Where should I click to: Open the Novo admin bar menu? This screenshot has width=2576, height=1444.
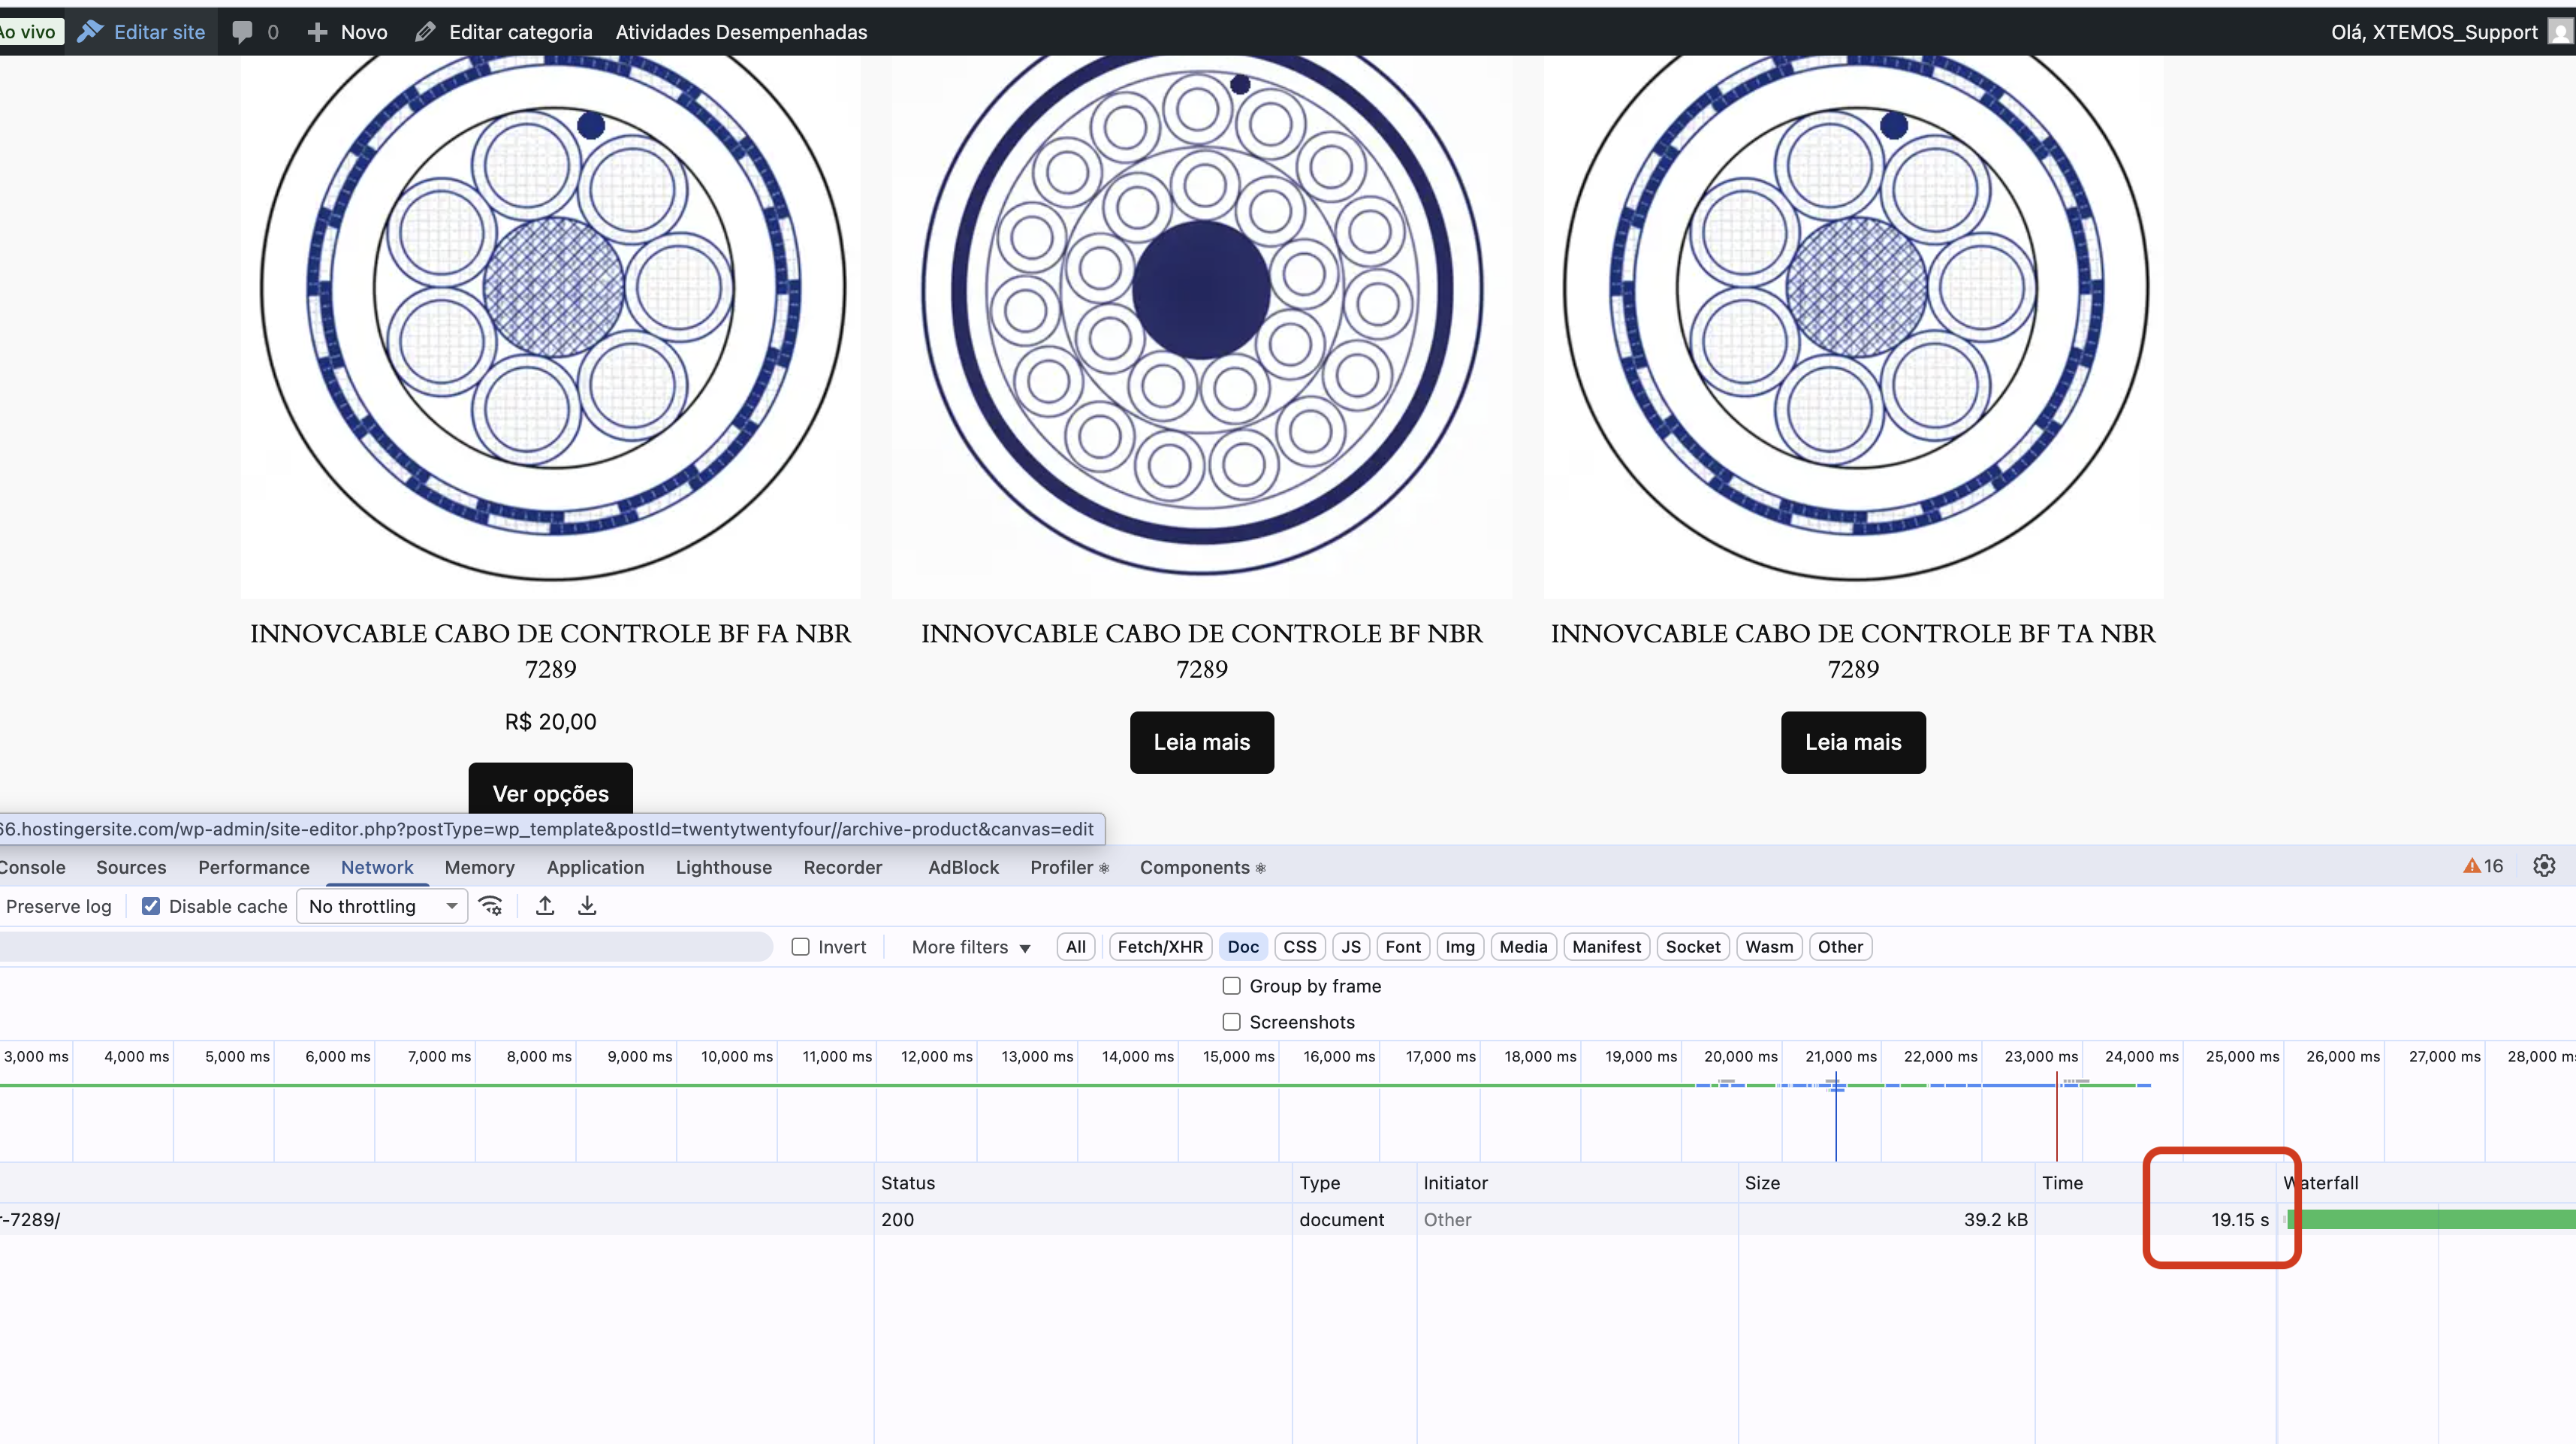(x=348, y=32)
